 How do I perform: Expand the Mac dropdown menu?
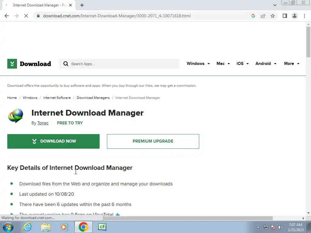tap(223, 64)
